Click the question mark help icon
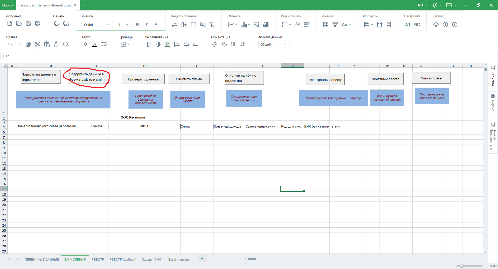 [x=445, y=25]
